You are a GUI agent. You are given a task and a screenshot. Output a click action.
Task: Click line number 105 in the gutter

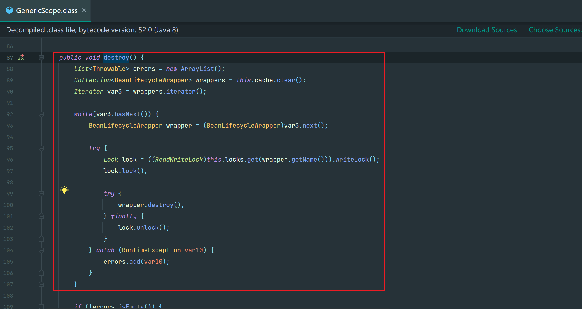[8, 262]
